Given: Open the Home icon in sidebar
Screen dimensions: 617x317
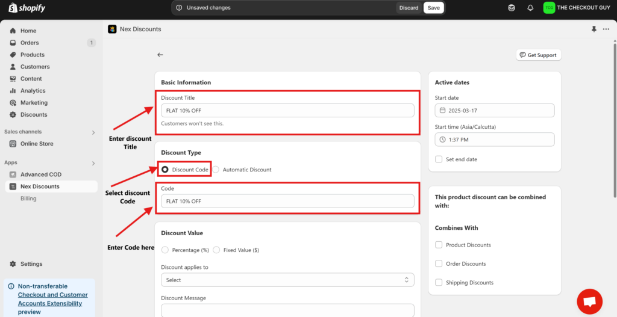Looking at the screenshot, I should point(13,31).
